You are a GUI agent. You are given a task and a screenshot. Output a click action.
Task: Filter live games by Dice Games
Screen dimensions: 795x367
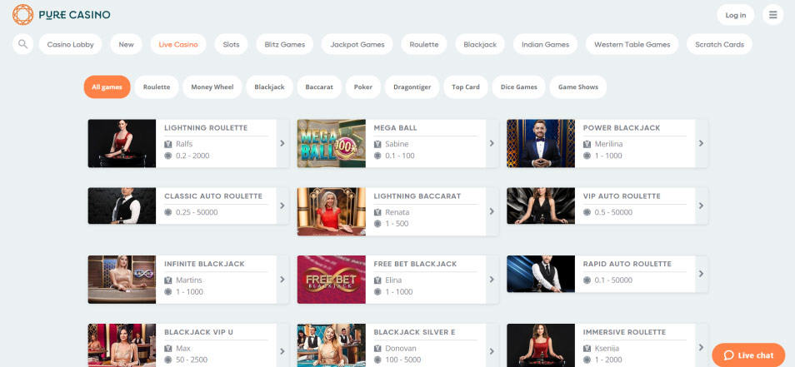click(518, 87)
